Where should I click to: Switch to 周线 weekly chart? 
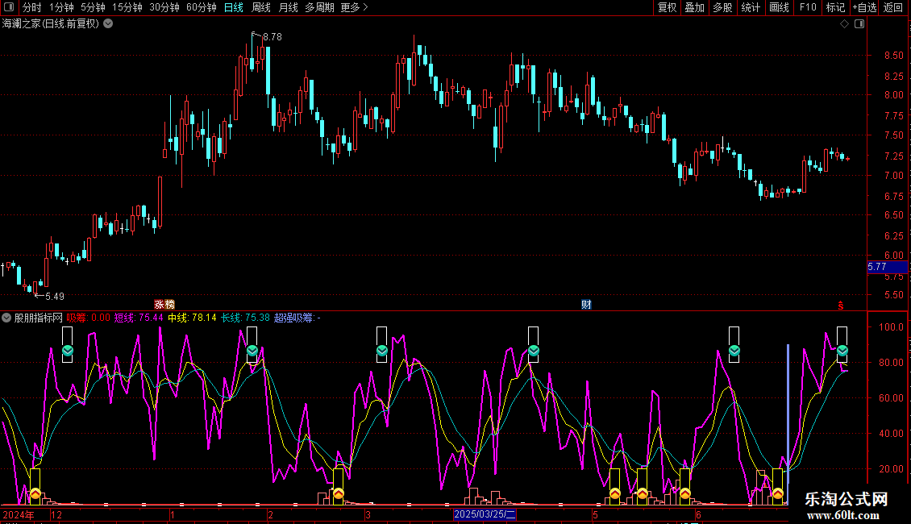pos(261,7)
